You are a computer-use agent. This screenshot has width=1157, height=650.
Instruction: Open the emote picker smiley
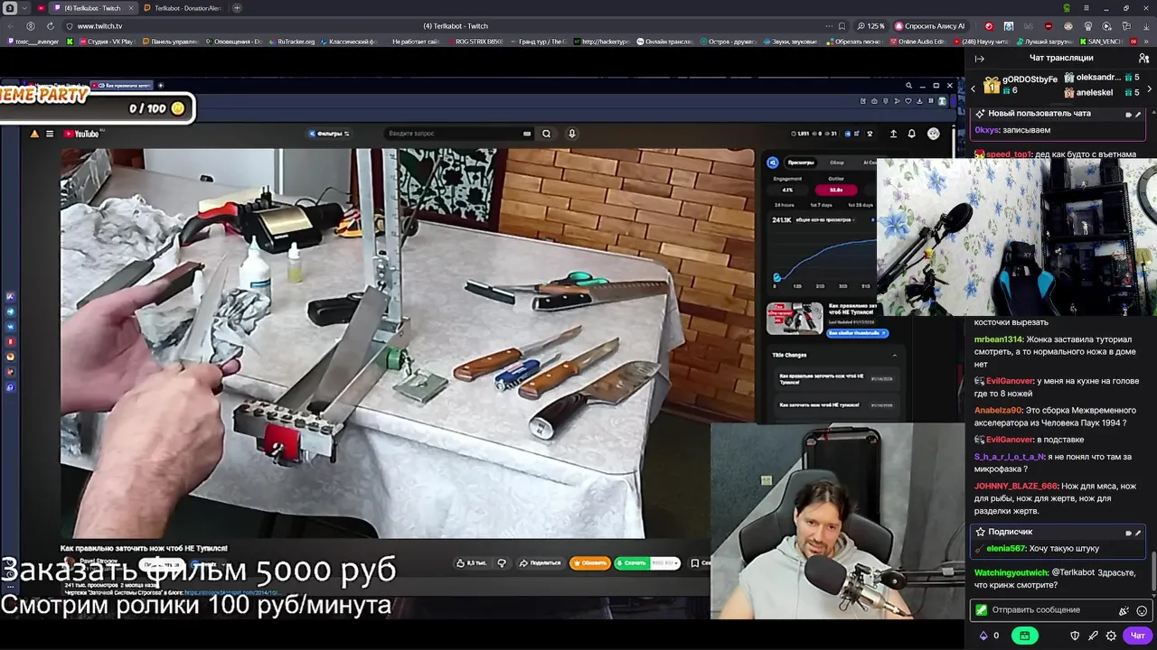pos(1142,610)
